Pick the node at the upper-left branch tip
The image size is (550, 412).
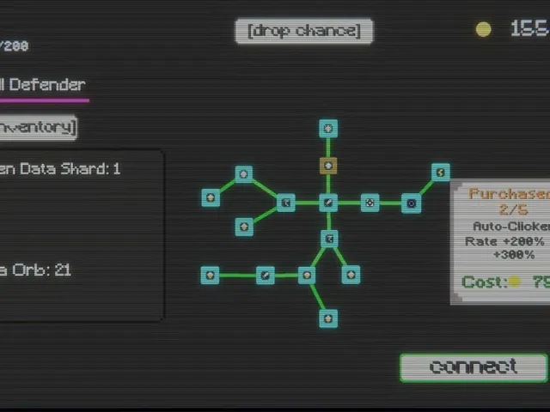click(x=211, y=197)
